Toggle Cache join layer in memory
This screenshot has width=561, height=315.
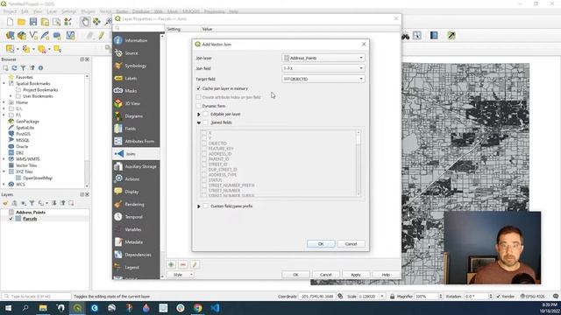[199, 88]
